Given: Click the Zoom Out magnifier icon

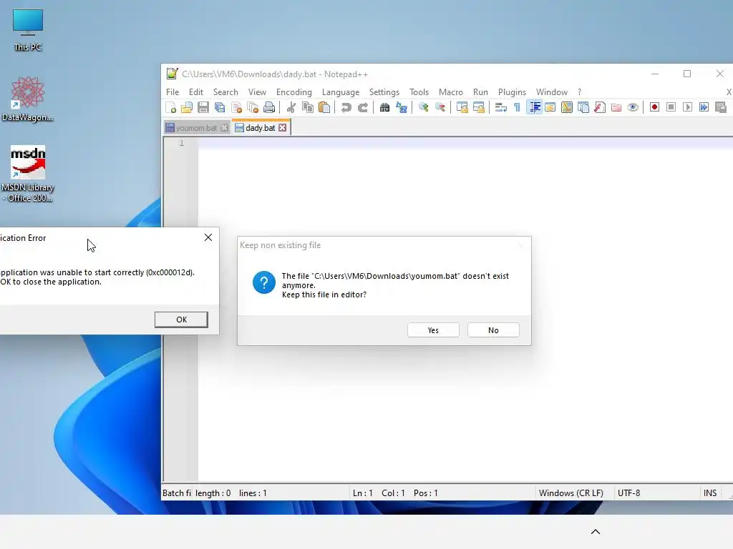Looking at the screenshot, I should click(x=440, y=107).
